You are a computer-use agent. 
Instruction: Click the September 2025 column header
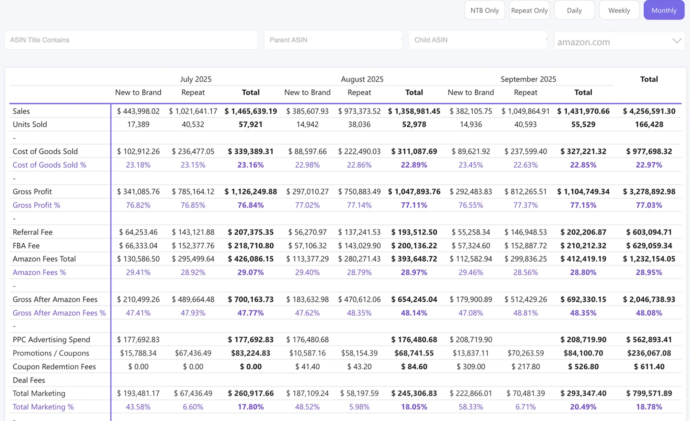coord(528,79)
